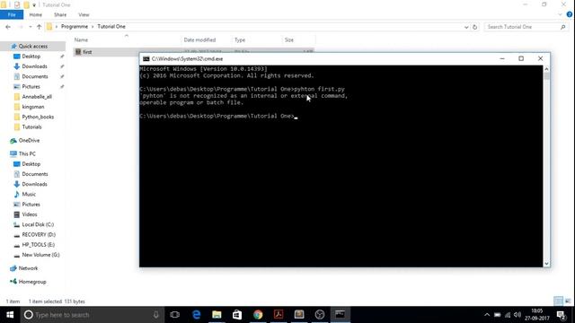This screenshot has width=575, height=323.
Task: Select the file named first
Action: pyautogui.click(x=87, y=52)
